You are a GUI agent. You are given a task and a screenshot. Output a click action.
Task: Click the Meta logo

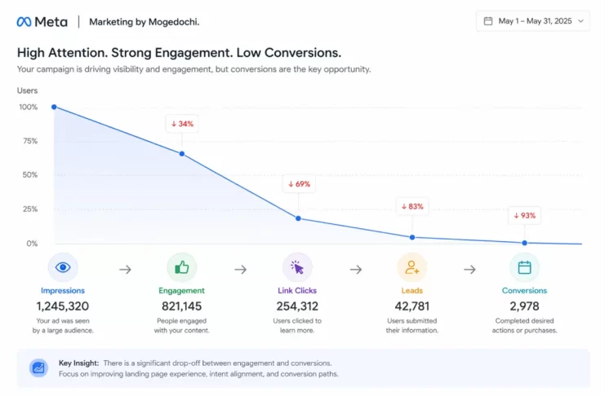pos(42,21)
